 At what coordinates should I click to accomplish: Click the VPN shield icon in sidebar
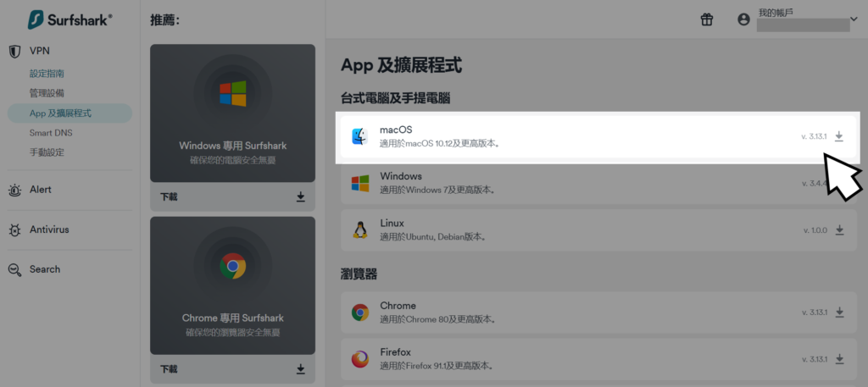[15, 52]
